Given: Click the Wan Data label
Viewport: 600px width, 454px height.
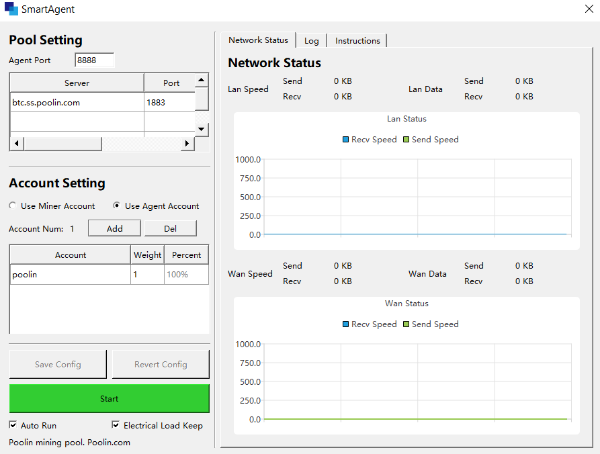Looking at the screenshot, I should [427, 274].
